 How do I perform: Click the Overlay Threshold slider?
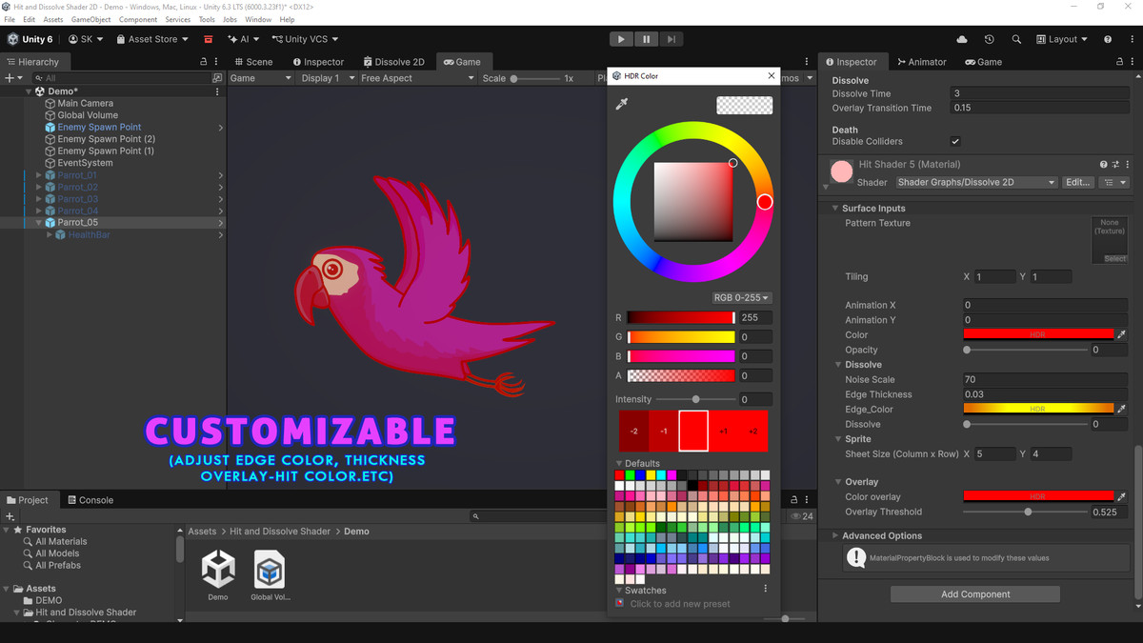[1025, 512]
